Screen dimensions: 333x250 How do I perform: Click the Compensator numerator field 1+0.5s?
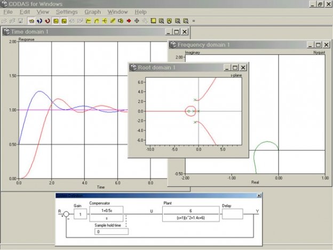[x=107, y=210]
